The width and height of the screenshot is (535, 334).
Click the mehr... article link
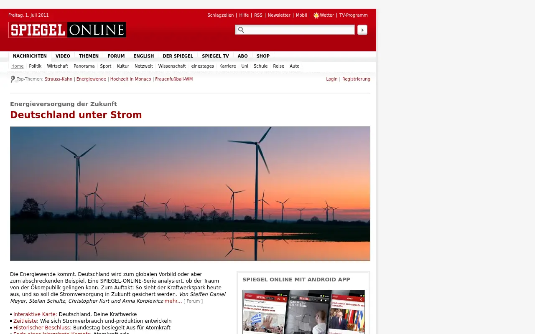point(173,301)
